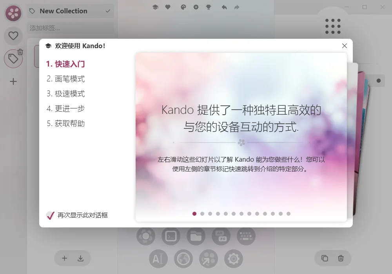The height and width of the screenshot is (274, 392).
Task: Duplicate the selected menu item
Action: (x=325, y=258)
